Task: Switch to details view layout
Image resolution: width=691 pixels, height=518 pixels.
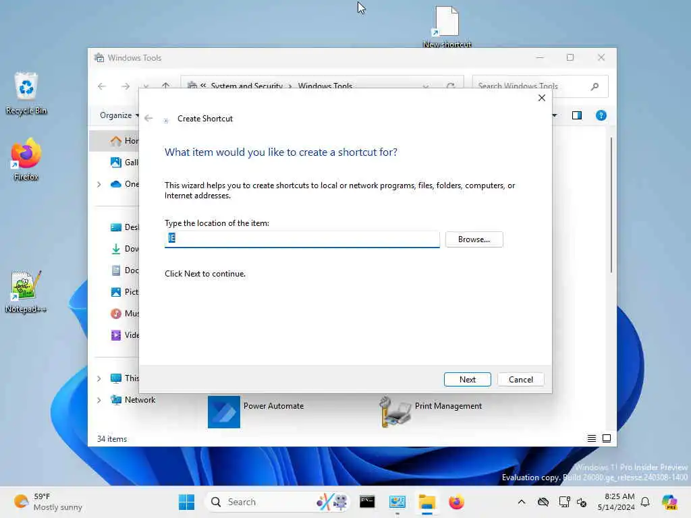Action: coord(591,438)
